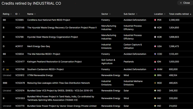This screenshot has width=193, height=109.
Task: Select Unrated cell for VCS1812
Action: (x=7, y=75)
